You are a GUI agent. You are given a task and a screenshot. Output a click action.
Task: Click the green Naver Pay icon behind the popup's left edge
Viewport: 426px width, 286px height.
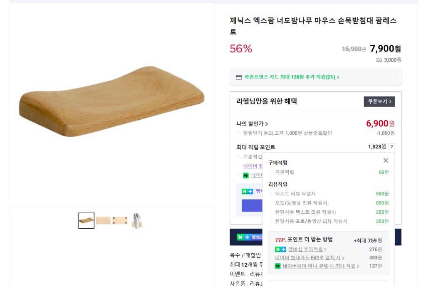pos(246,175)
